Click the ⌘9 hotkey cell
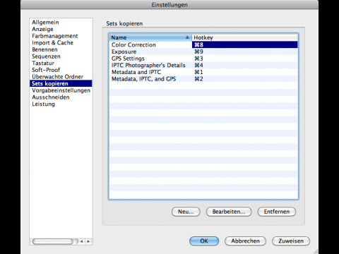This screenshot has width=339, height=254. 245,52
